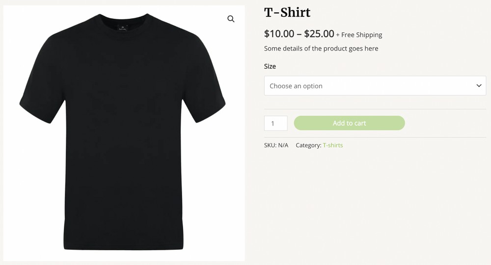This screenshot has height=265, width=491.
Task: Click the magnifier zoom icon on product image
Action: (x=231, y=19)
